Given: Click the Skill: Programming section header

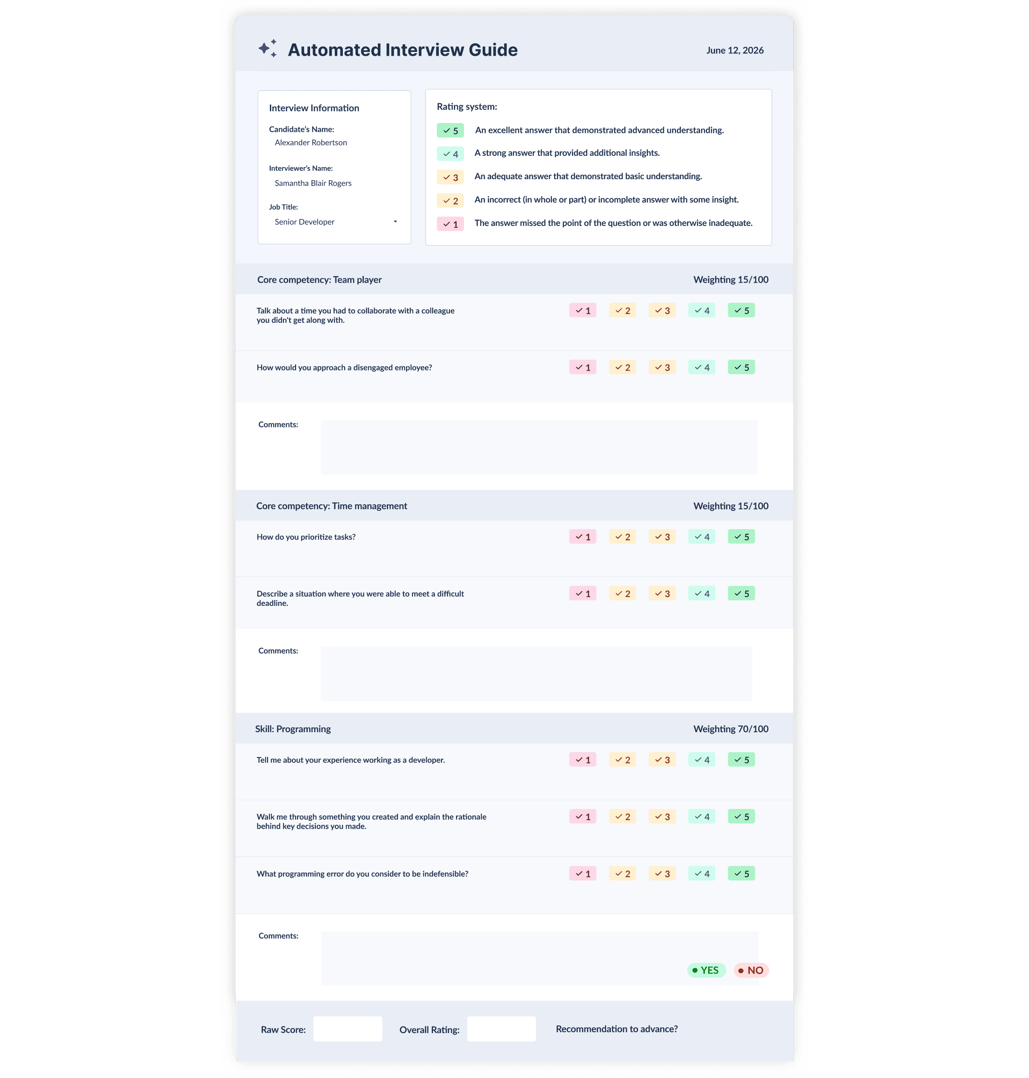Looking at the screenshot, I should (293, 729).
